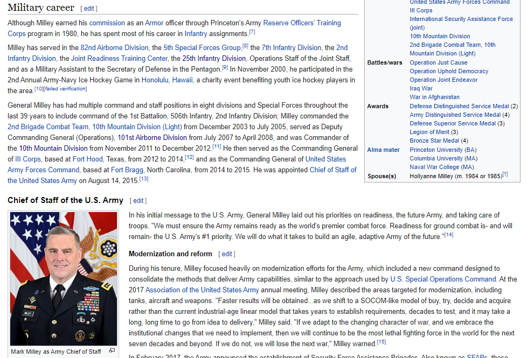Screen dimensions: 527x358
Task: Open the 7th Infantry Division link
Action: point(292,48)
